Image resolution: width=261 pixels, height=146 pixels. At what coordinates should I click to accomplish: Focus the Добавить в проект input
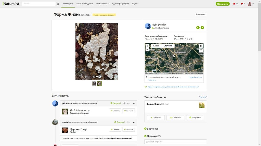(175, 142)
